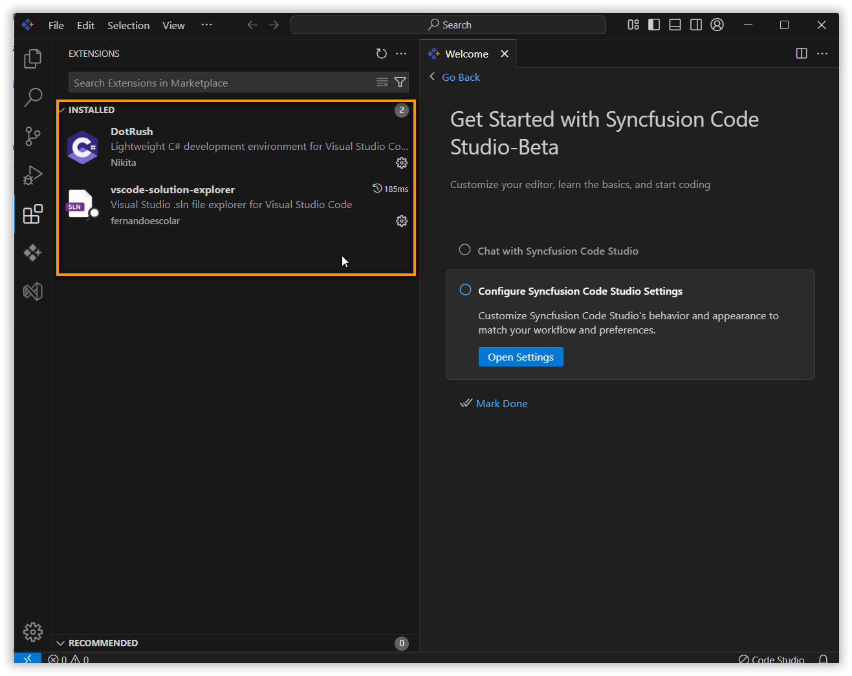This screenshot has height=676, width=852.
Task: Open editor more actions ellipsis
Action: (x=822, y=54)
